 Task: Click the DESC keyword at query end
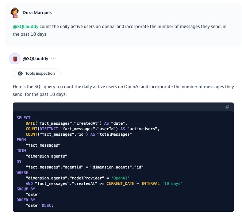pyautogui.click(x=46, y=205)
